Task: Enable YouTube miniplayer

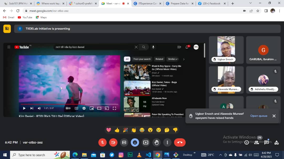Action: tap(92, 108)
